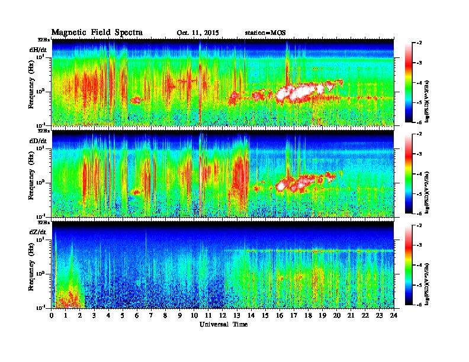Viewport: 469px width, 362px height.
Task: Click hour tick label "6" on the time axis
Action: click(137, 316)
